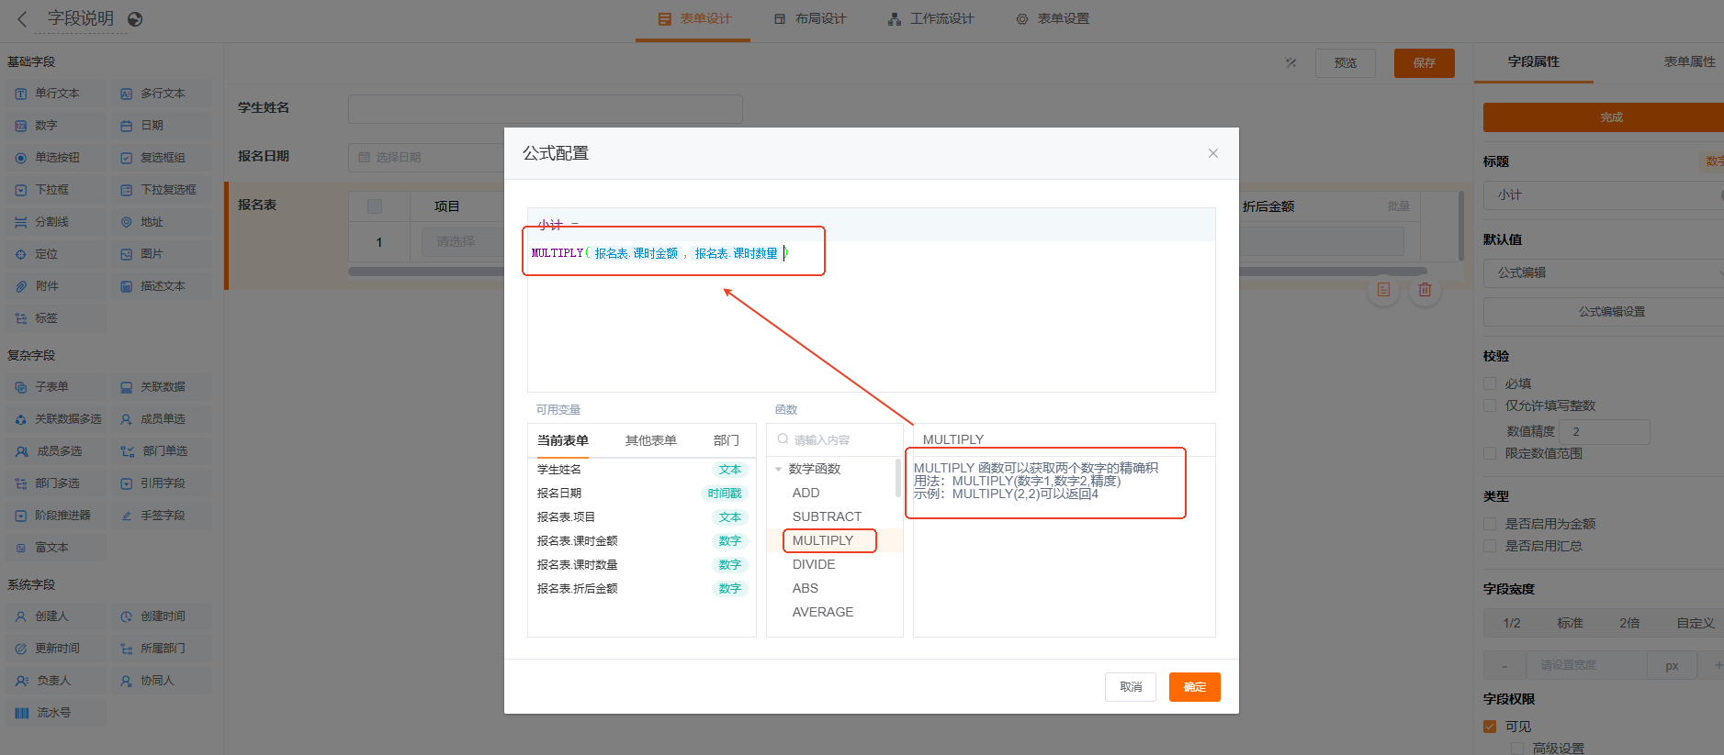Click the 报名表 horizontal scrollbar
The image size is (1724, 755).
point(886,272)
